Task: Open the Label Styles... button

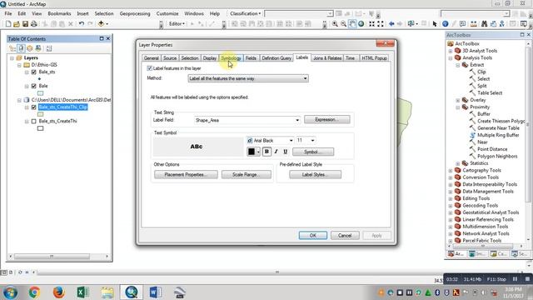Action: pos(315,174)
